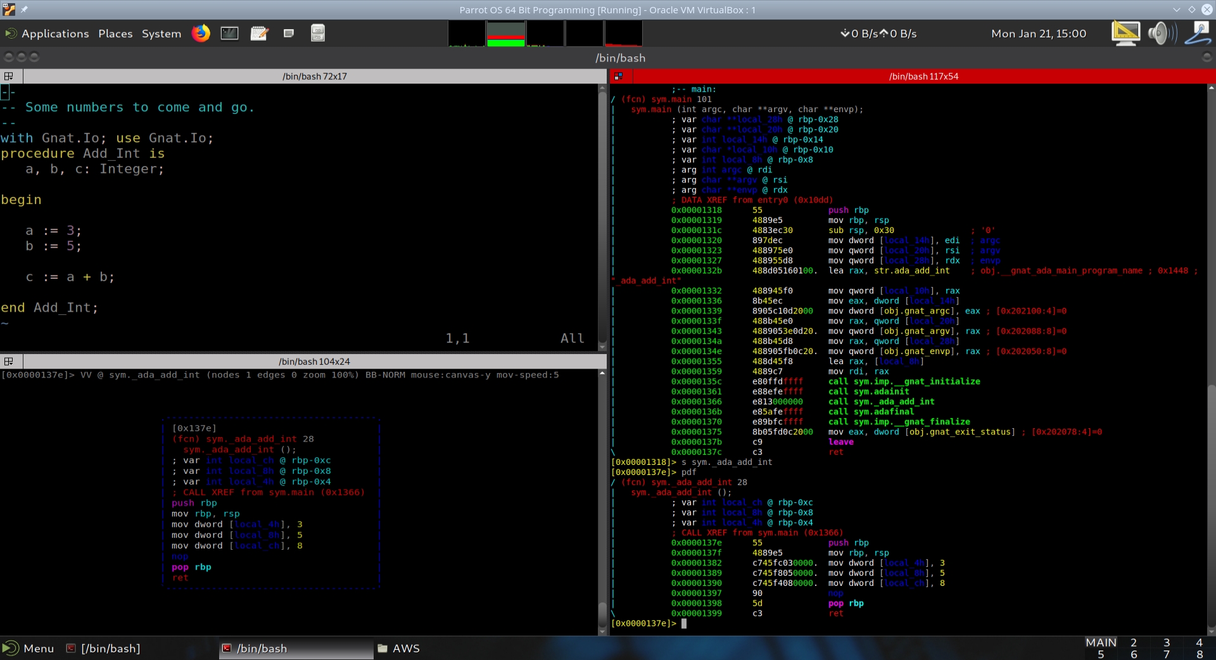Open the terminal launcher icon in panel

click(229, 33)
